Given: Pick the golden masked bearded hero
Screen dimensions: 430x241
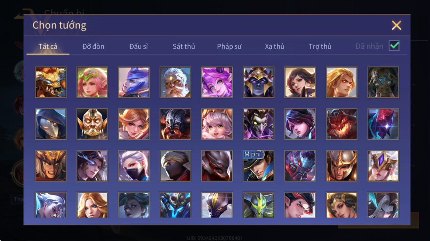Looking at the screenshot, I should (92, 124).
